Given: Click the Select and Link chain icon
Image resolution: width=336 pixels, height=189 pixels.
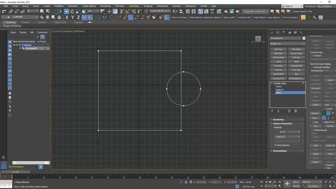Looking at the screenshot, I should click(10, 12).
